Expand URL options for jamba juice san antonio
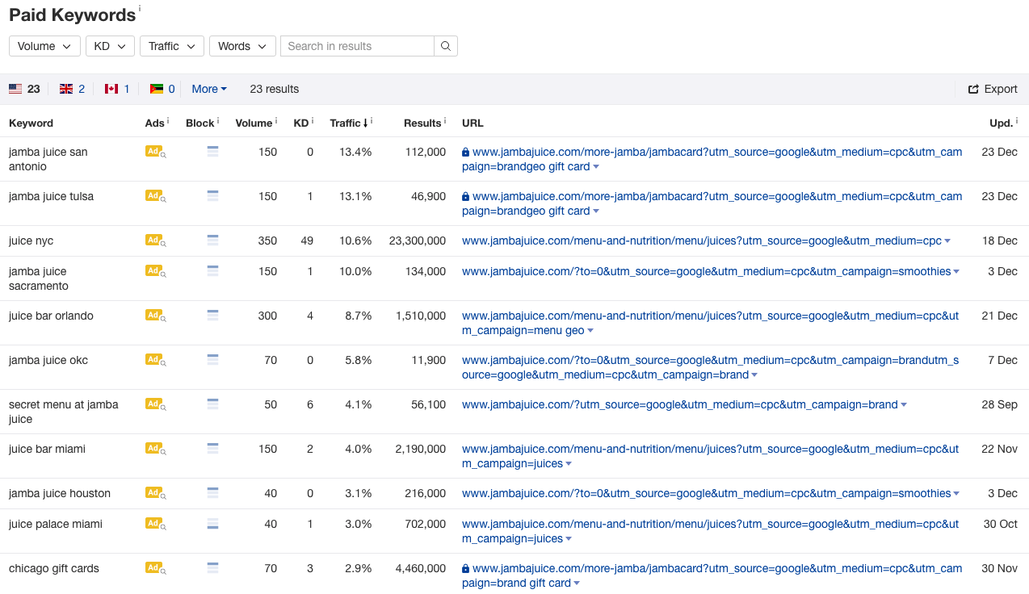The height and width of the screenshot is (594, 1029). point(596,167)
